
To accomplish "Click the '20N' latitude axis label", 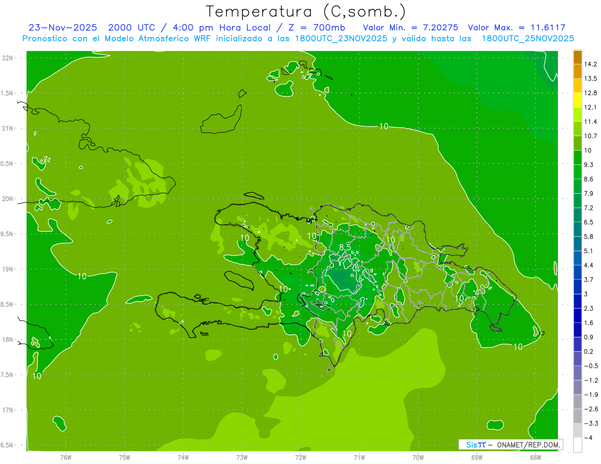I will point(8,199).
